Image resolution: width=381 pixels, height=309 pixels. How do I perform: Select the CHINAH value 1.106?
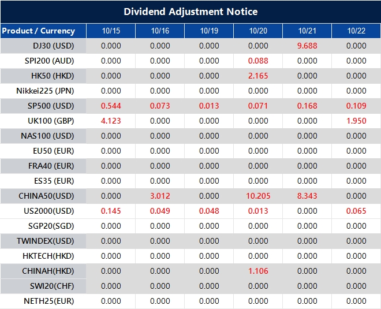click(x=258, y=271)
